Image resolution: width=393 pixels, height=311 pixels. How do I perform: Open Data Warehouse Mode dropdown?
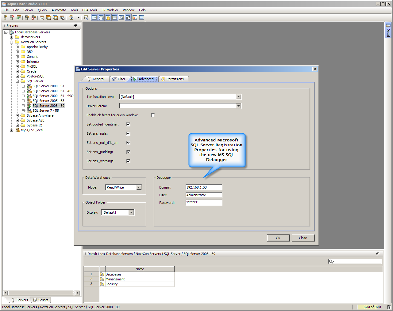pyautogui.click(x=139, y=187)
